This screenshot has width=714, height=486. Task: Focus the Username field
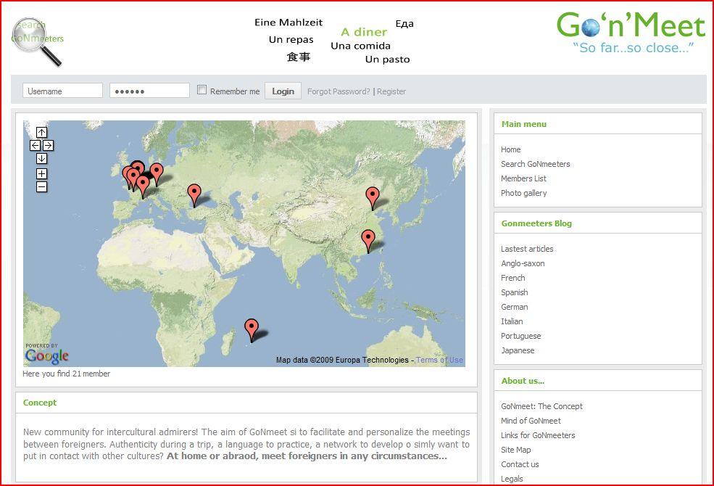63,91
